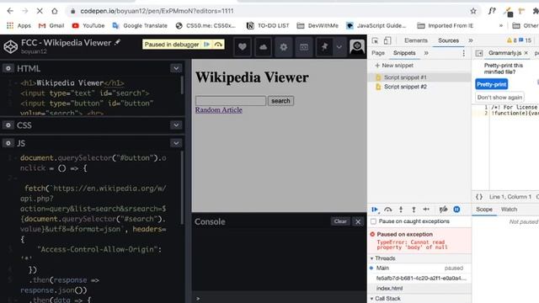Toggle the navigator sidebar
Screen dimensions: 539x303
coord(479,53)
